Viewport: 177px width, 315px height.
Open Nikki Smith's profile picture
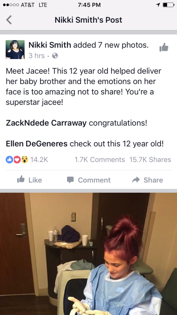15,50
